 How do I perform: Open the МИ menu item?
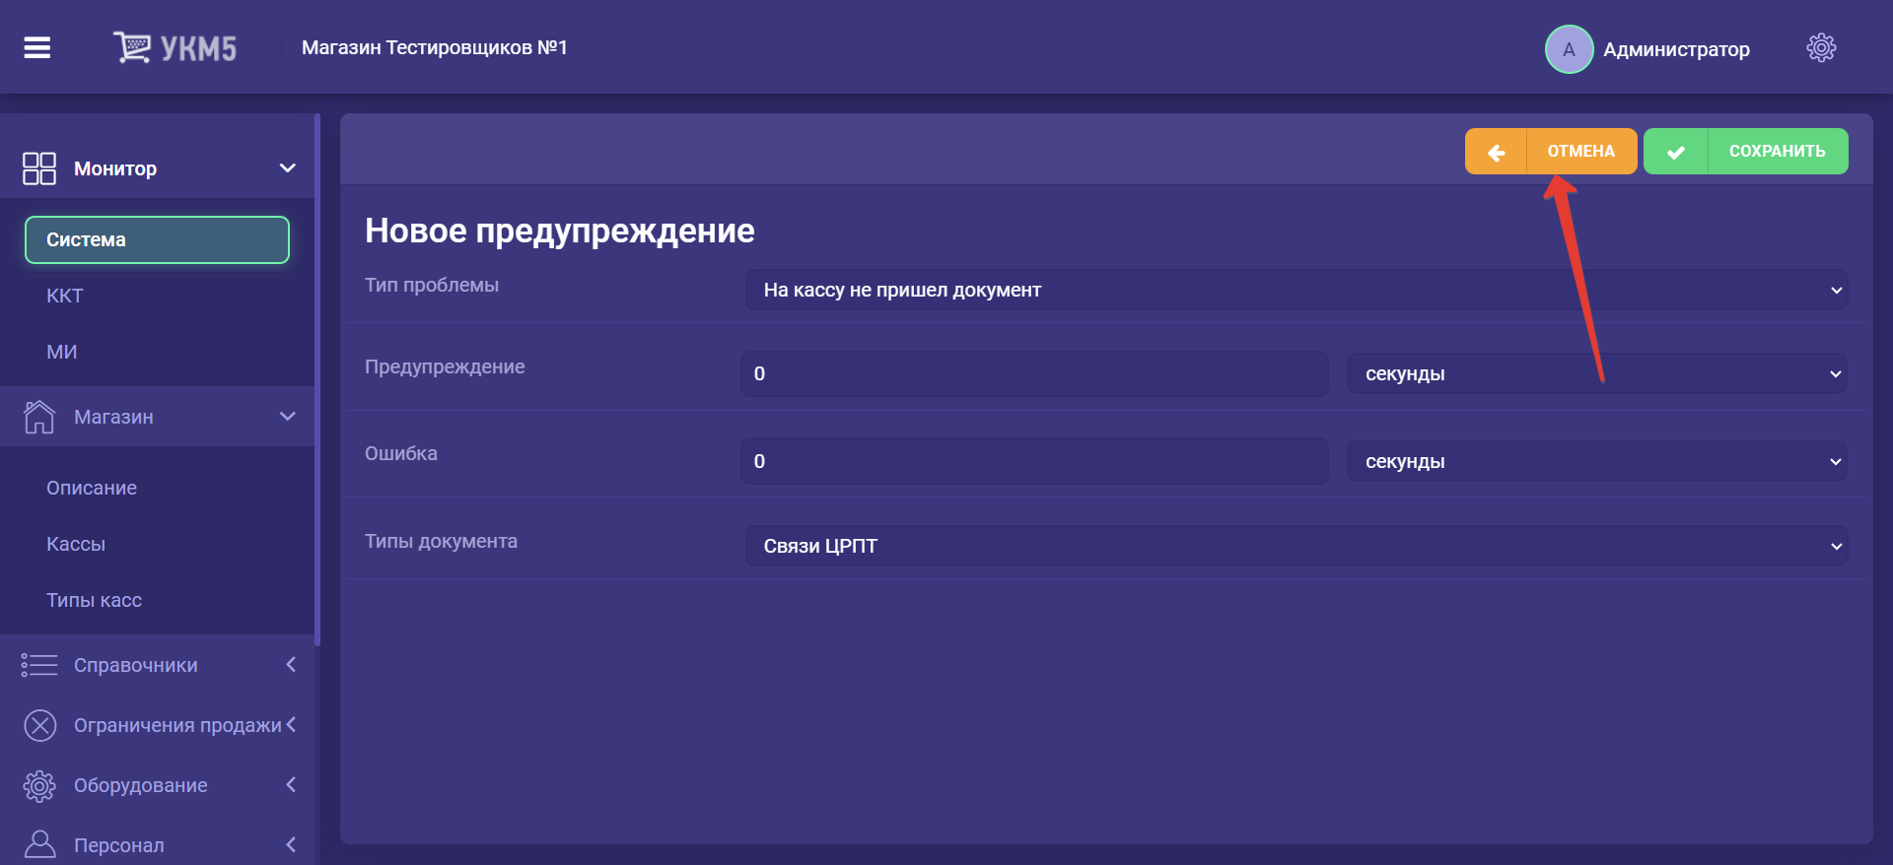62,352
